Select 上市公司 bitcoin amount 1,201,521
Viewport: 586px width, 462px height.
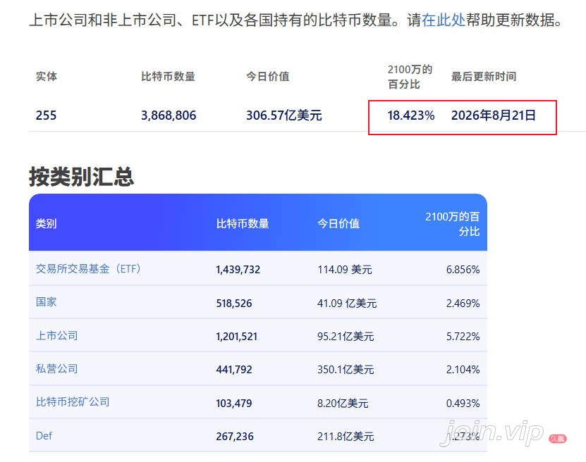pyautogui.click(x=236, y=336)
